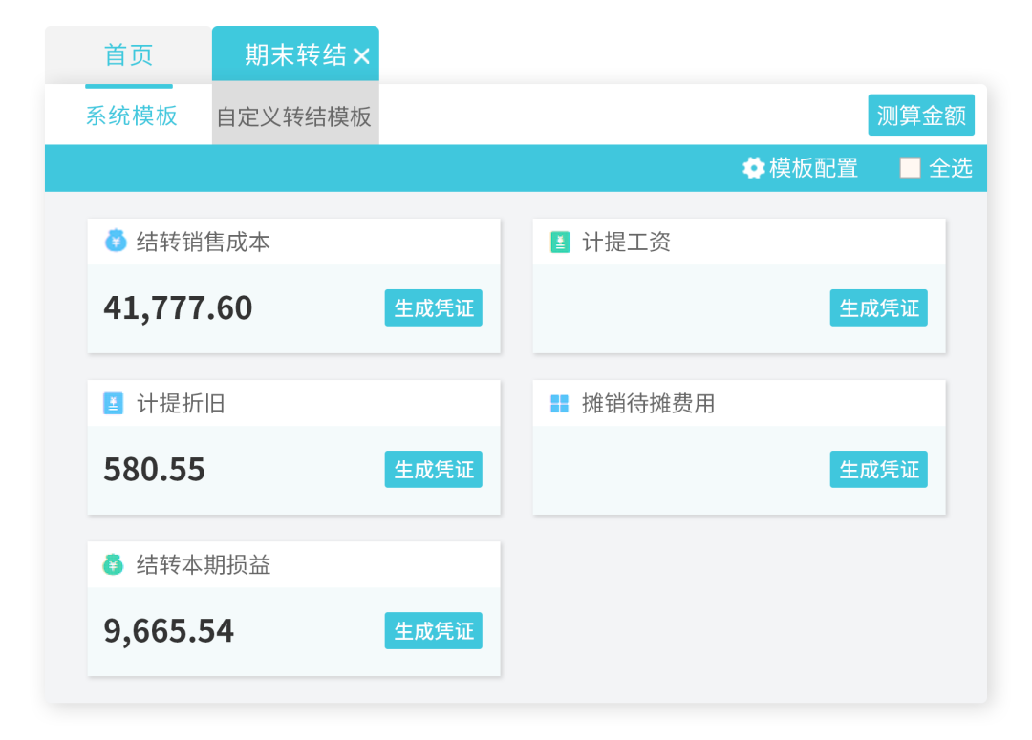Viewport: 1032px width, 740px height.
Task: Click 生成凭证 in the 结转本期损益 card
Action: pyautogui.click(x=433, y=631)
